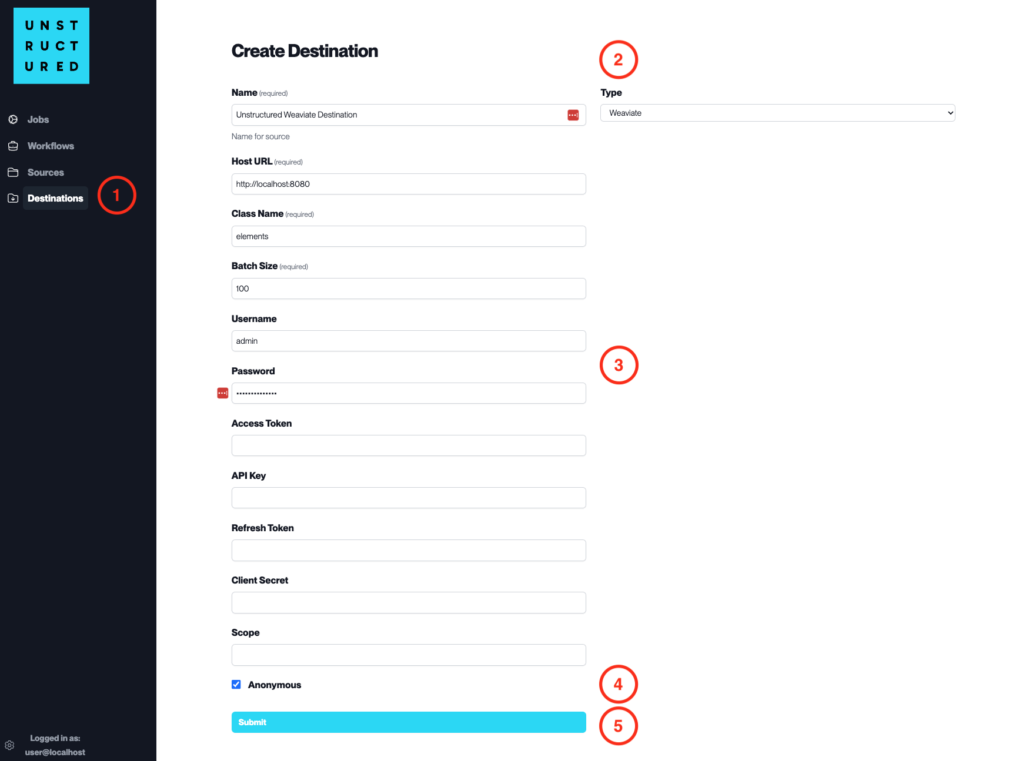Click the Jobs gear icon in sidebar
The height and width of the screenshot is (761, 1026).
(x=13, y=119)
